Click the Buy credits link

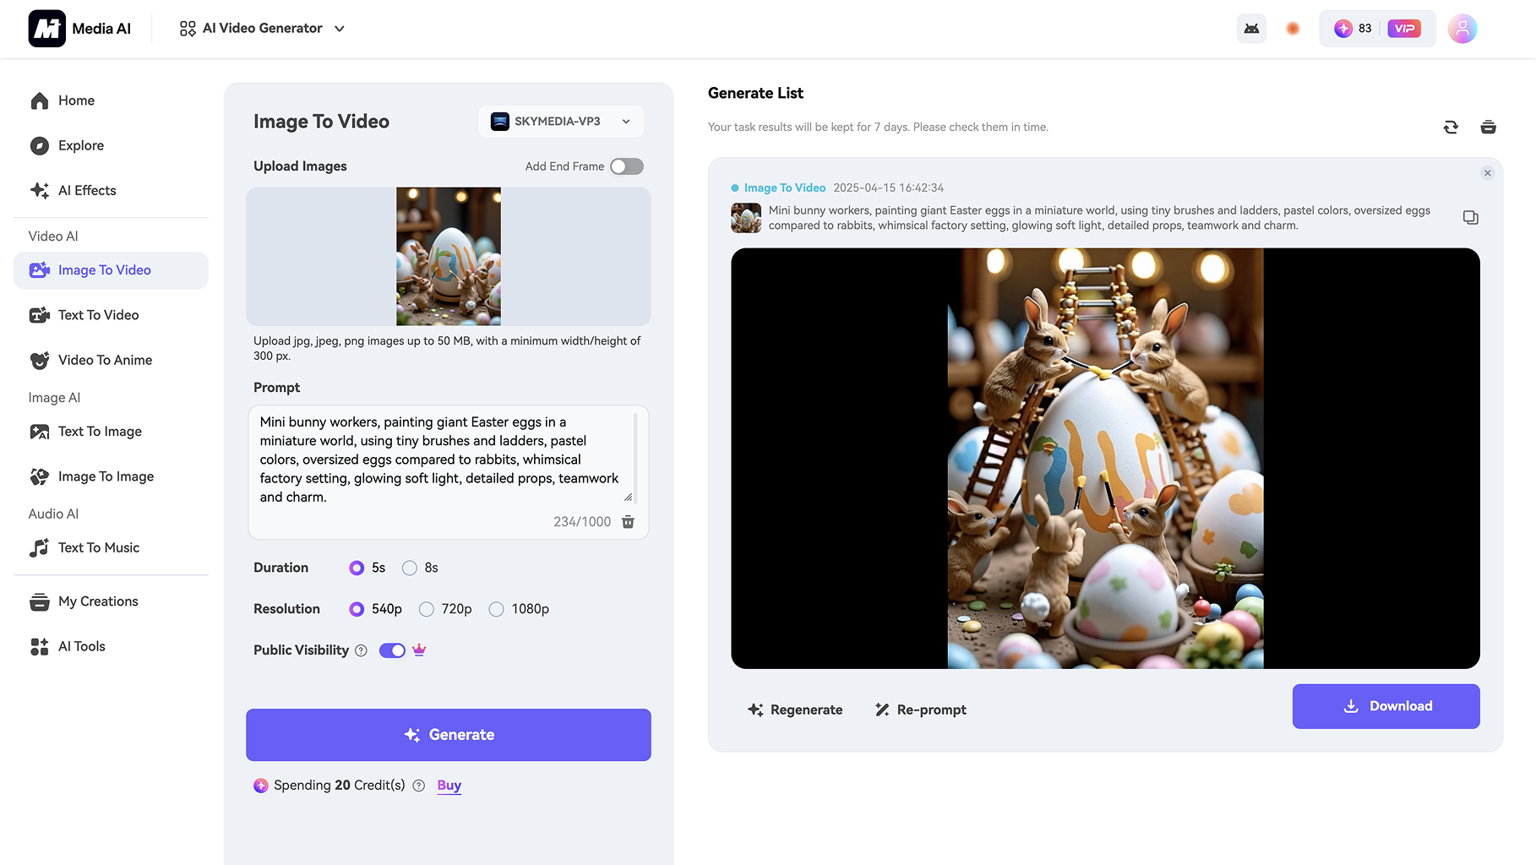[449, 786]
